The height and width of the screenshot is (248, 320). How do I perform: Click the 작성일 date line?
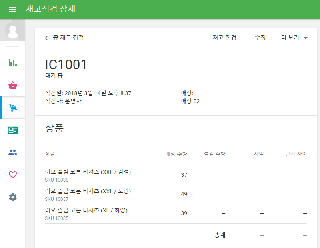click(88, 93)
